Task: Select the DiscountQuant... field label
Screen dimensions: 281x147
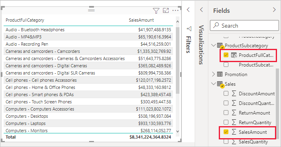Action: tap(257, 103)
